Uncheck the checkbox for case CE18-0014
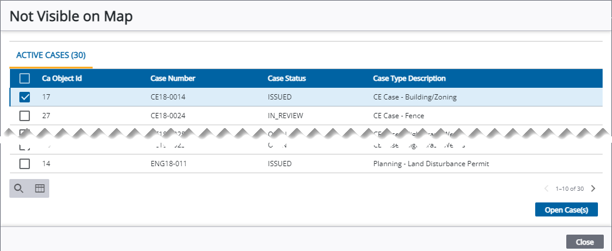This screenshot has height=251, width=612. coord(25,97)
